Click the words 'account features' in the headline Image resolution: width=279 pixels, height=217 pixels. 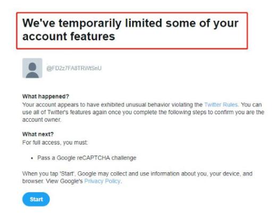[69, 37]
